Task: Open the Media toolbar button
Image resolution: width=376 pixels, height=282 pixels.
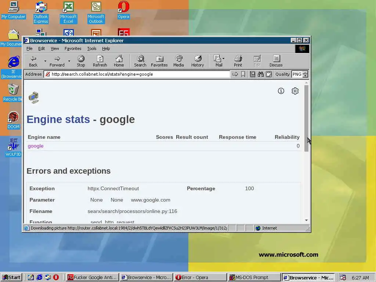Action: (179, 61)
